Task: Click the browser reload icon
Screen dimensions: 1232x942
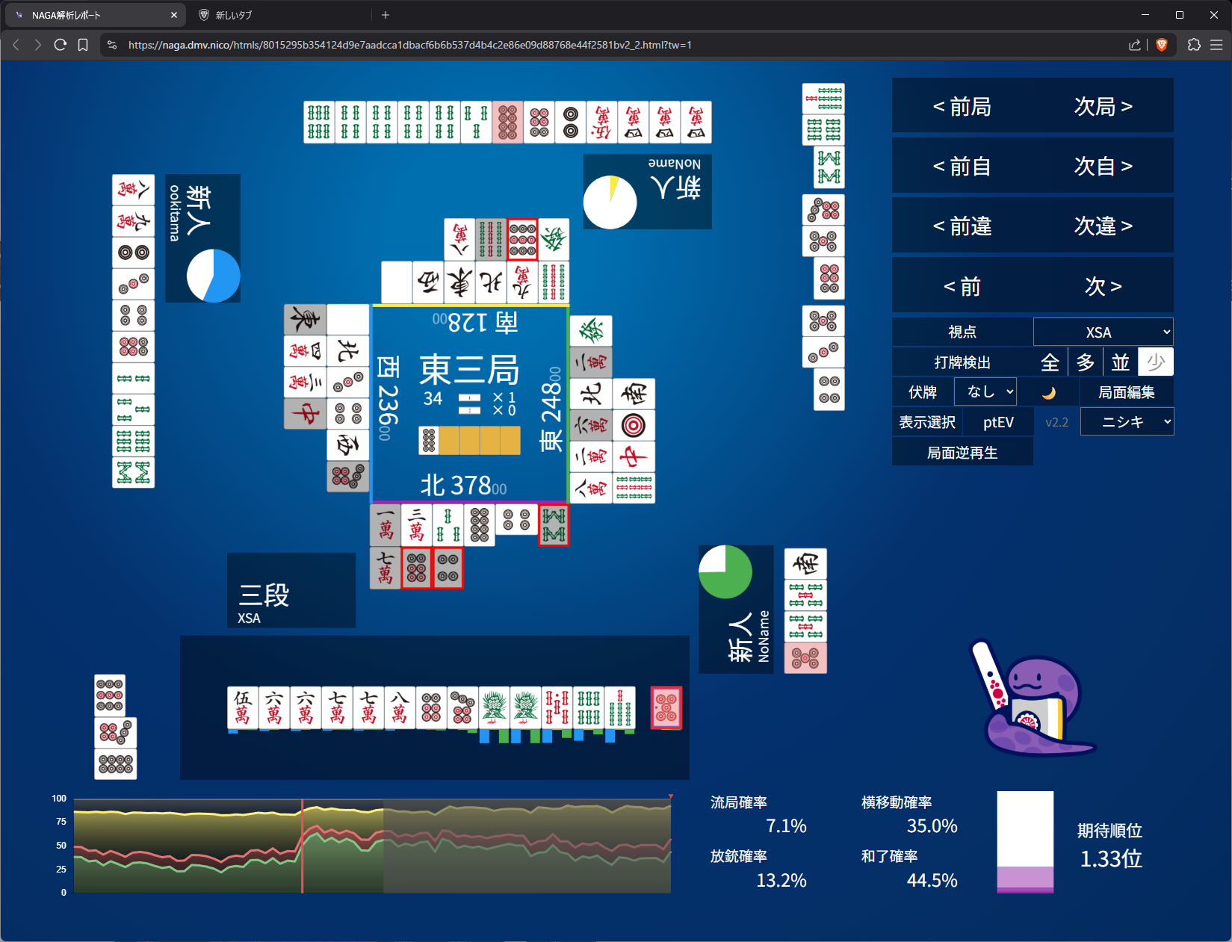Action: click(61, 45)
